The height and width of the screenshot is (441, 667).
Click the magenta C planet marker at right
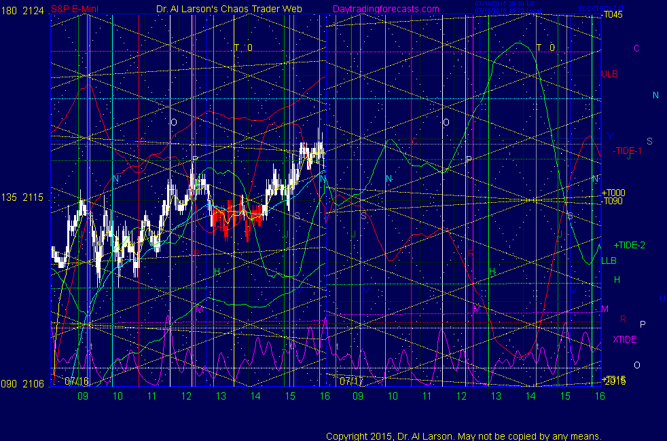click(636, 48)
